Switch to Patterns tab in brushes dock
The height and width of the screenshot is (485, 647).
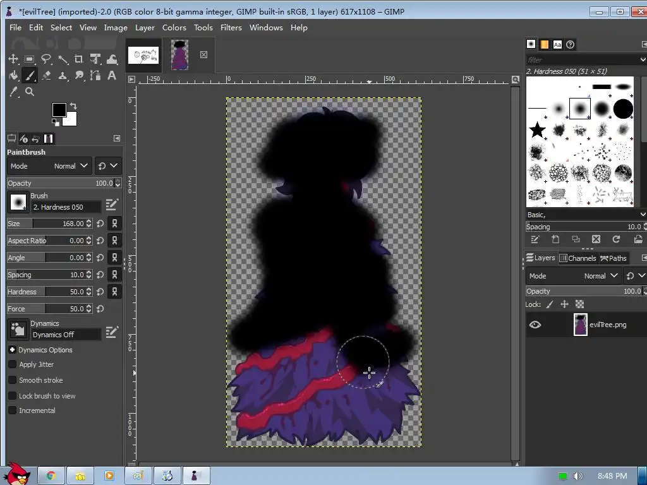(x=544, y=45)
